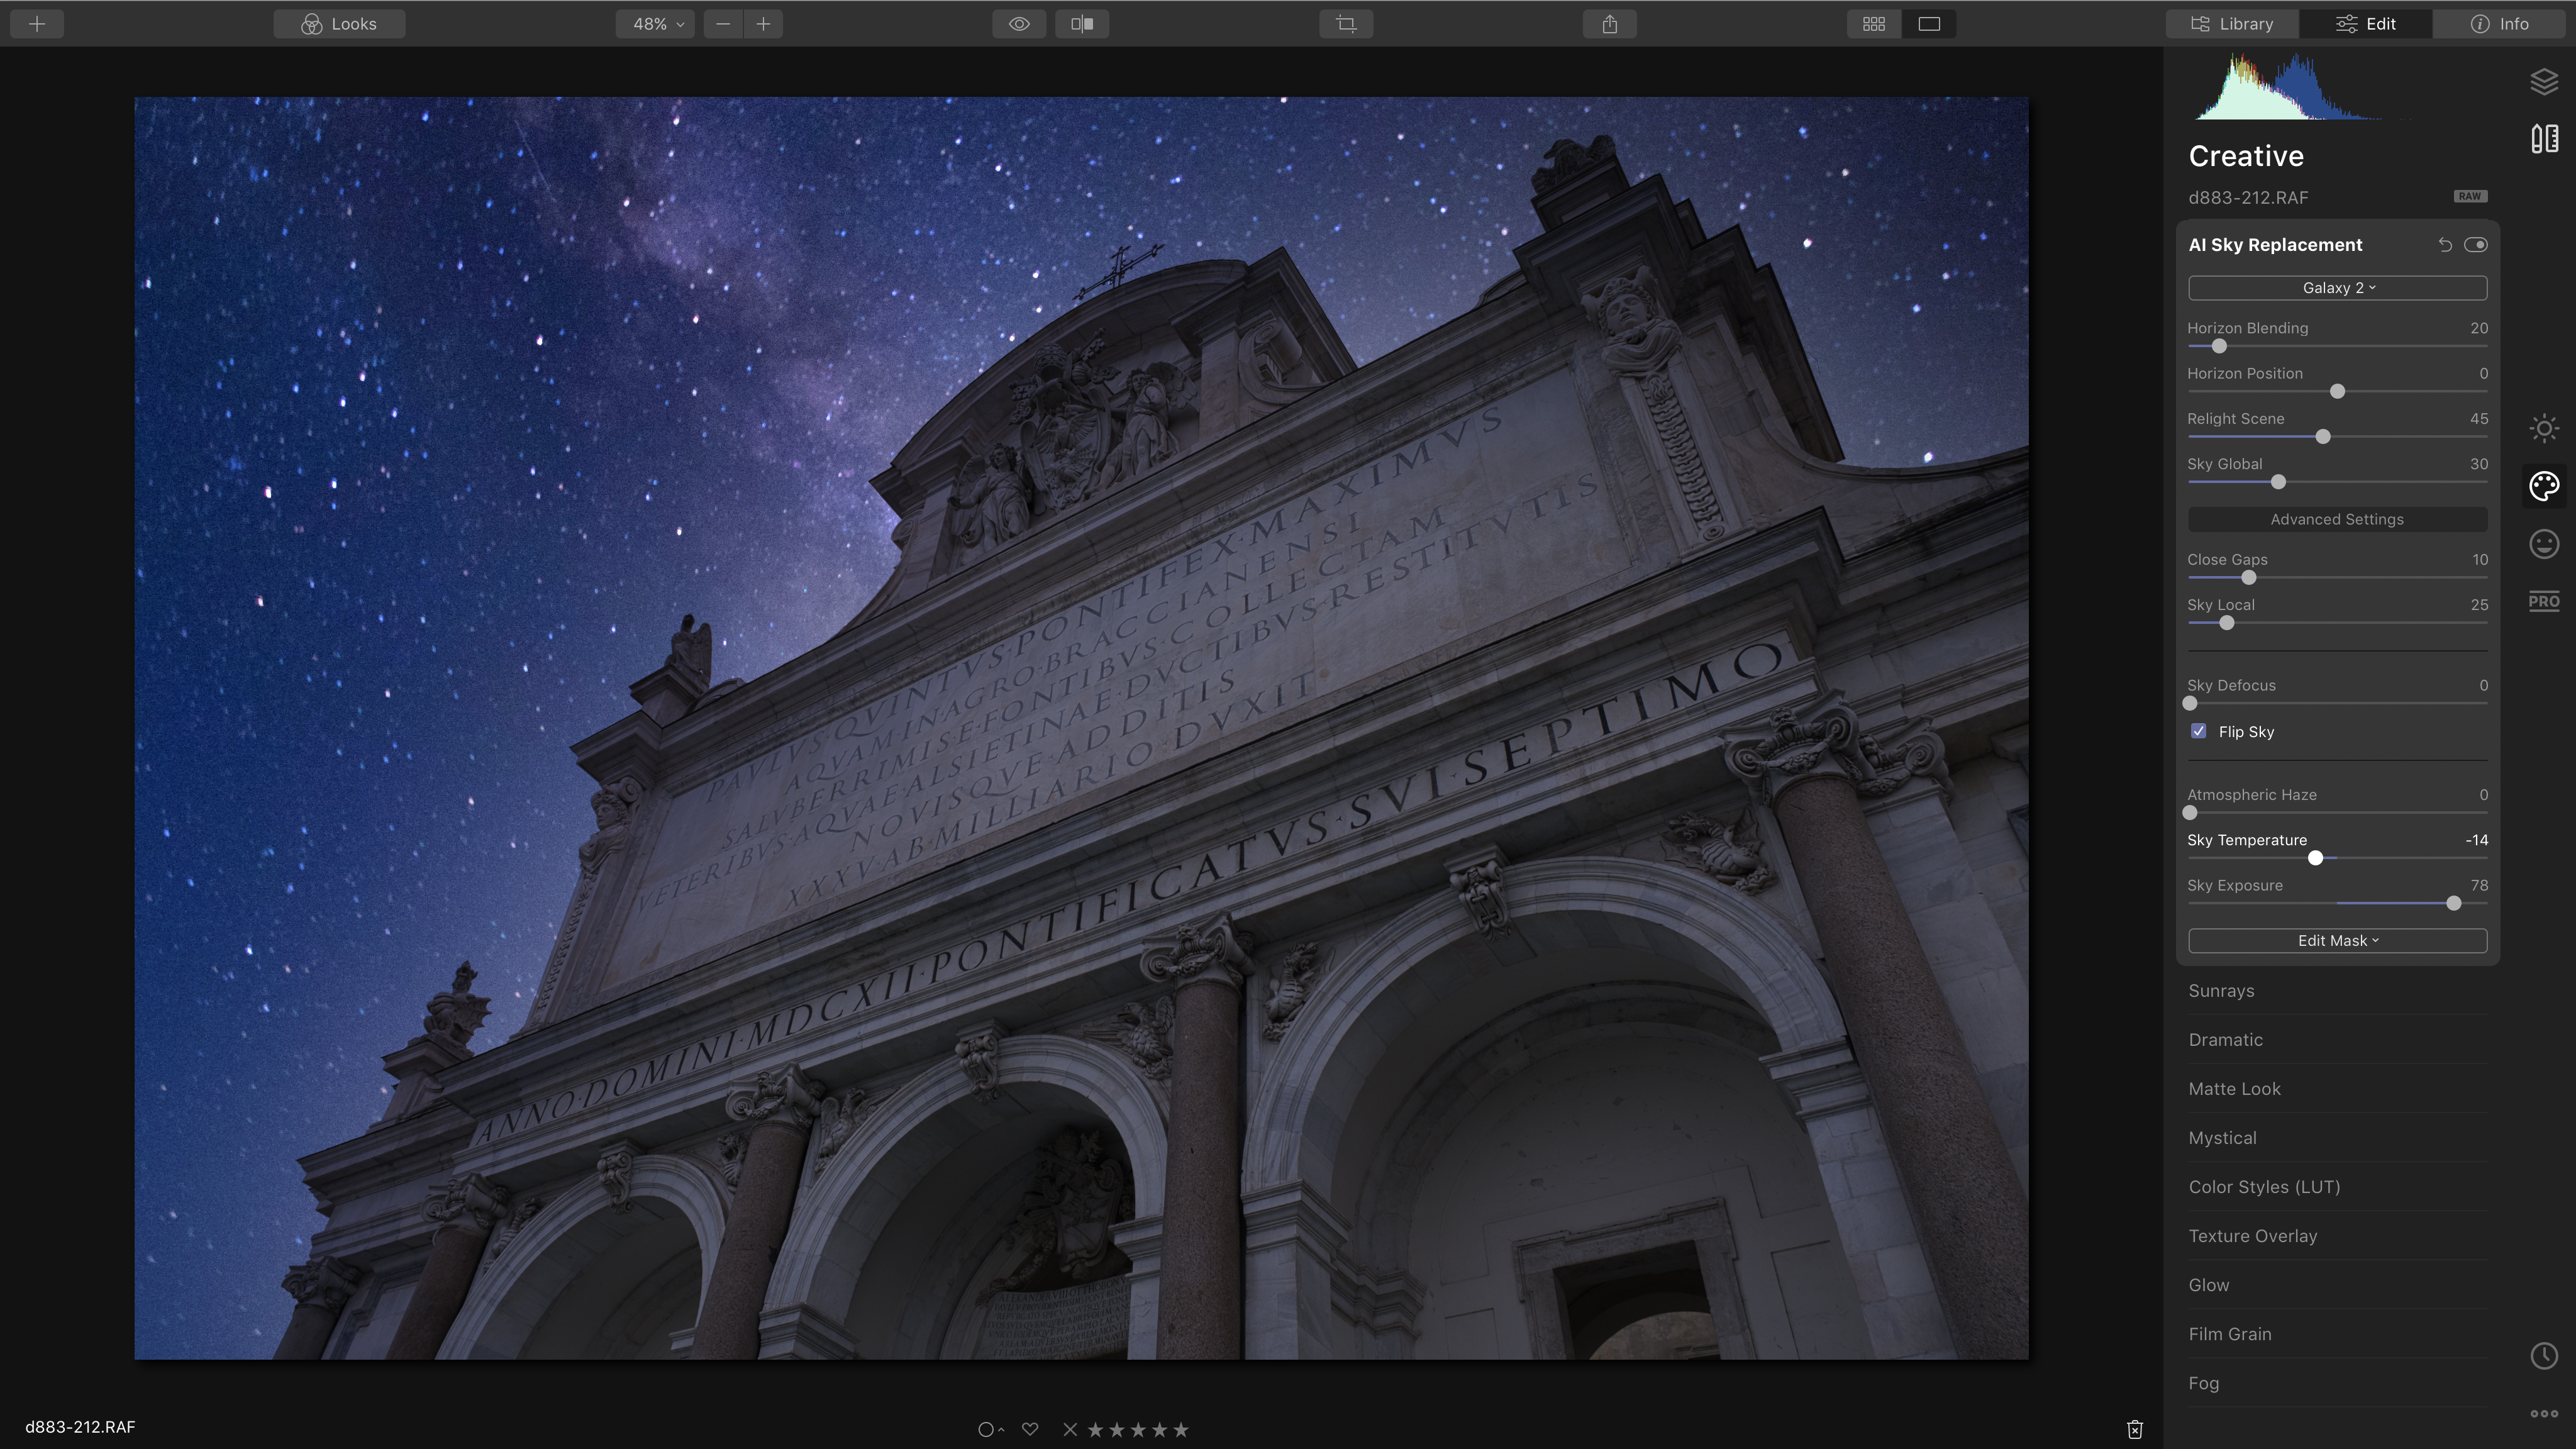Click the Sky Temperature slider handle
The height and width of the screenshot is (1449, 2576).
click(x=2315, y=858)
